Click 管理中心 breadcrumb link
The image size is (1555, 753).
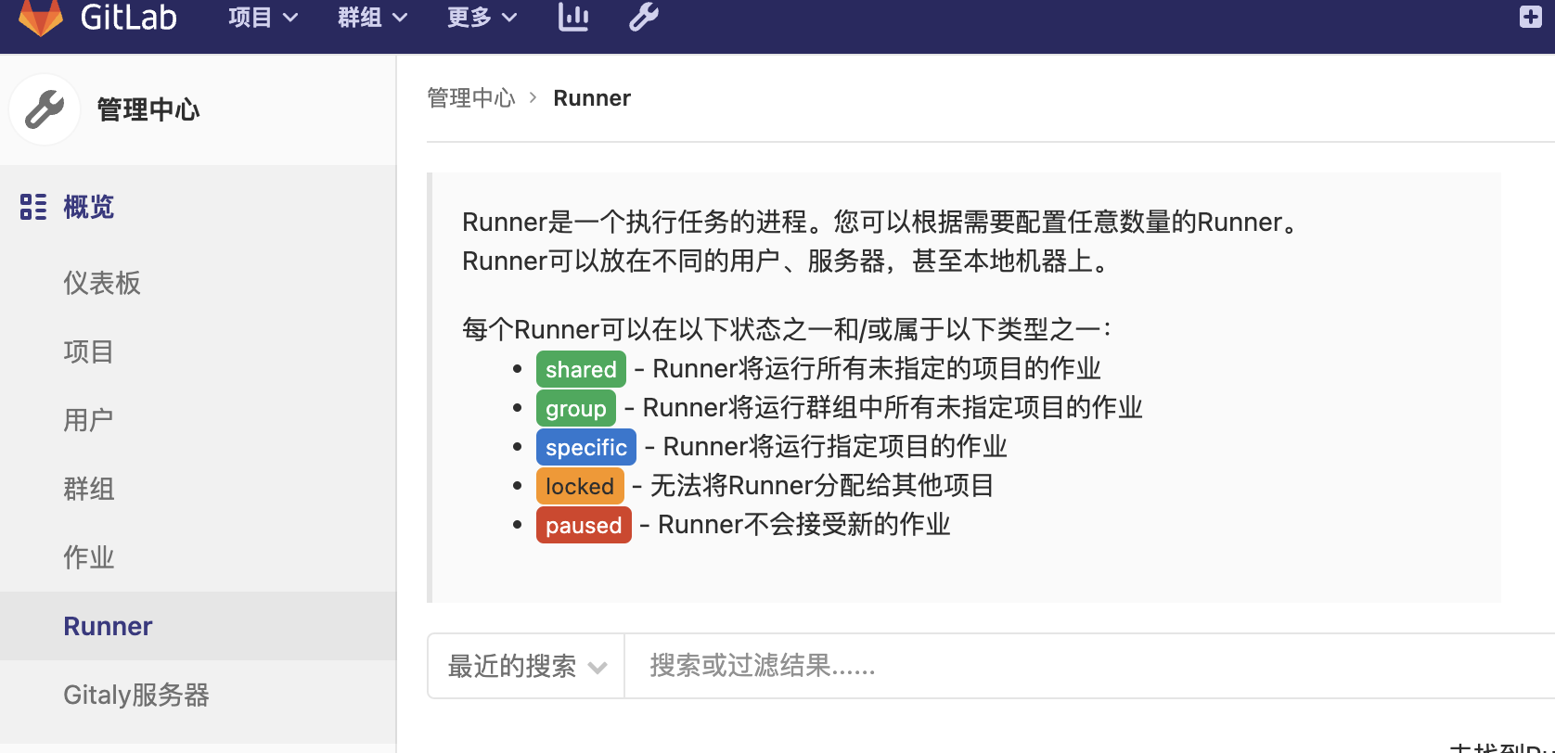pos(471,98)
